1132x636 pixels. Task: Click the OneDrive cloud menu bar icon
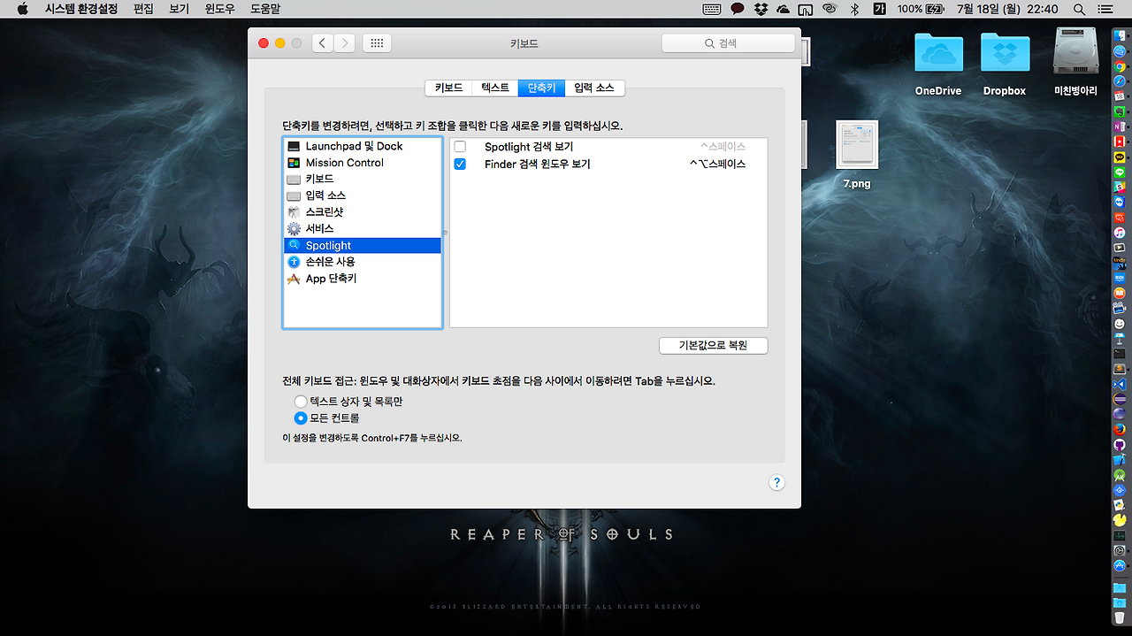click(x=783, y=9)
